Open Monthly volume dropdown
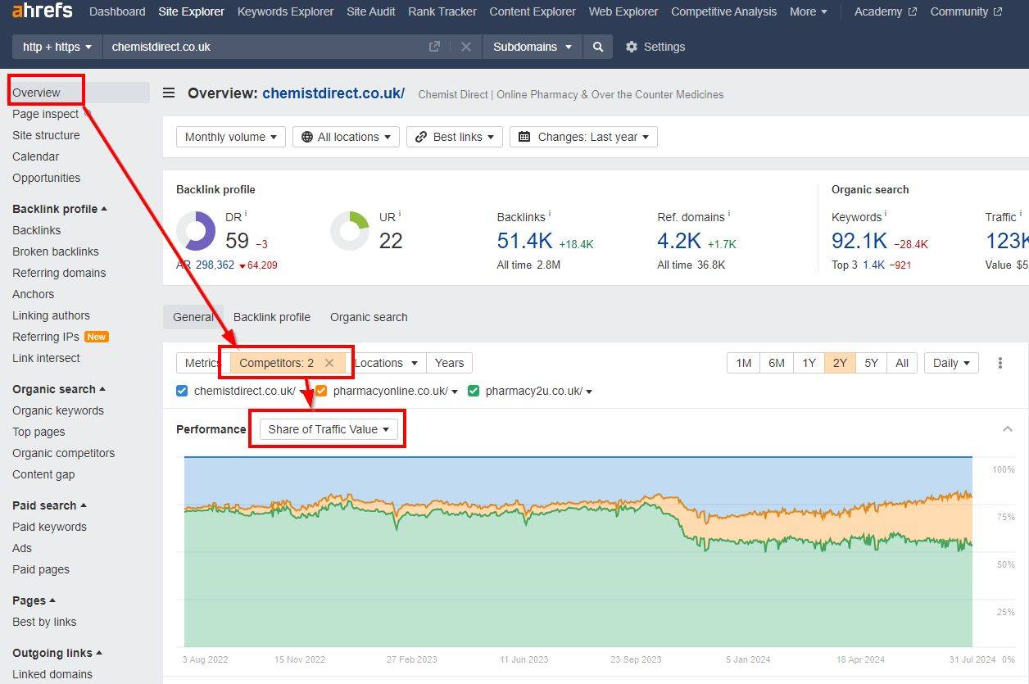The height and width of the screenshot is (684, 1029). pos(231,137)
